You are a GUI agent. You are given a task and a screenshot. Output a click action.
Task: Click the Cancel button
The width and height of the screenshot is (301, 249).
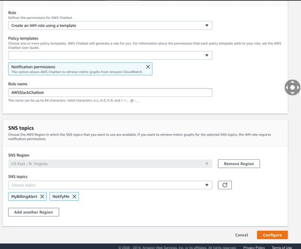(241, 235)
